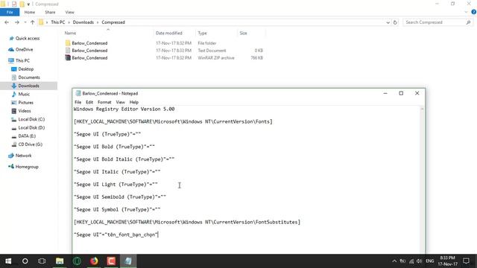Go back with Explorer's back arrow

(7, 22)
